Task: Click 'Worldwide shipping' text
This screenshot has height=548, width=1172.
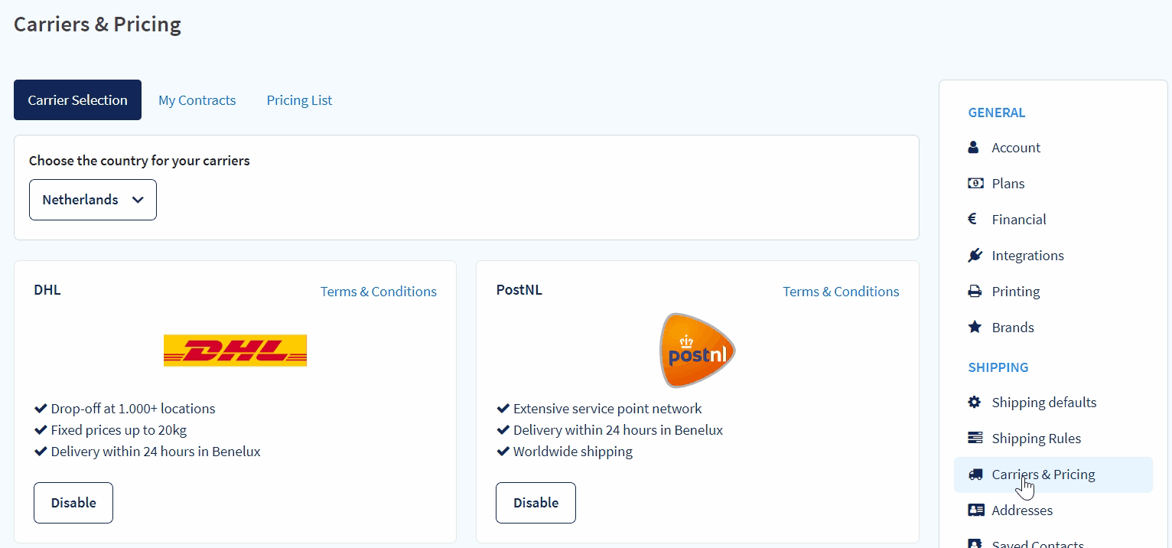Action: [x=573, y=452]
